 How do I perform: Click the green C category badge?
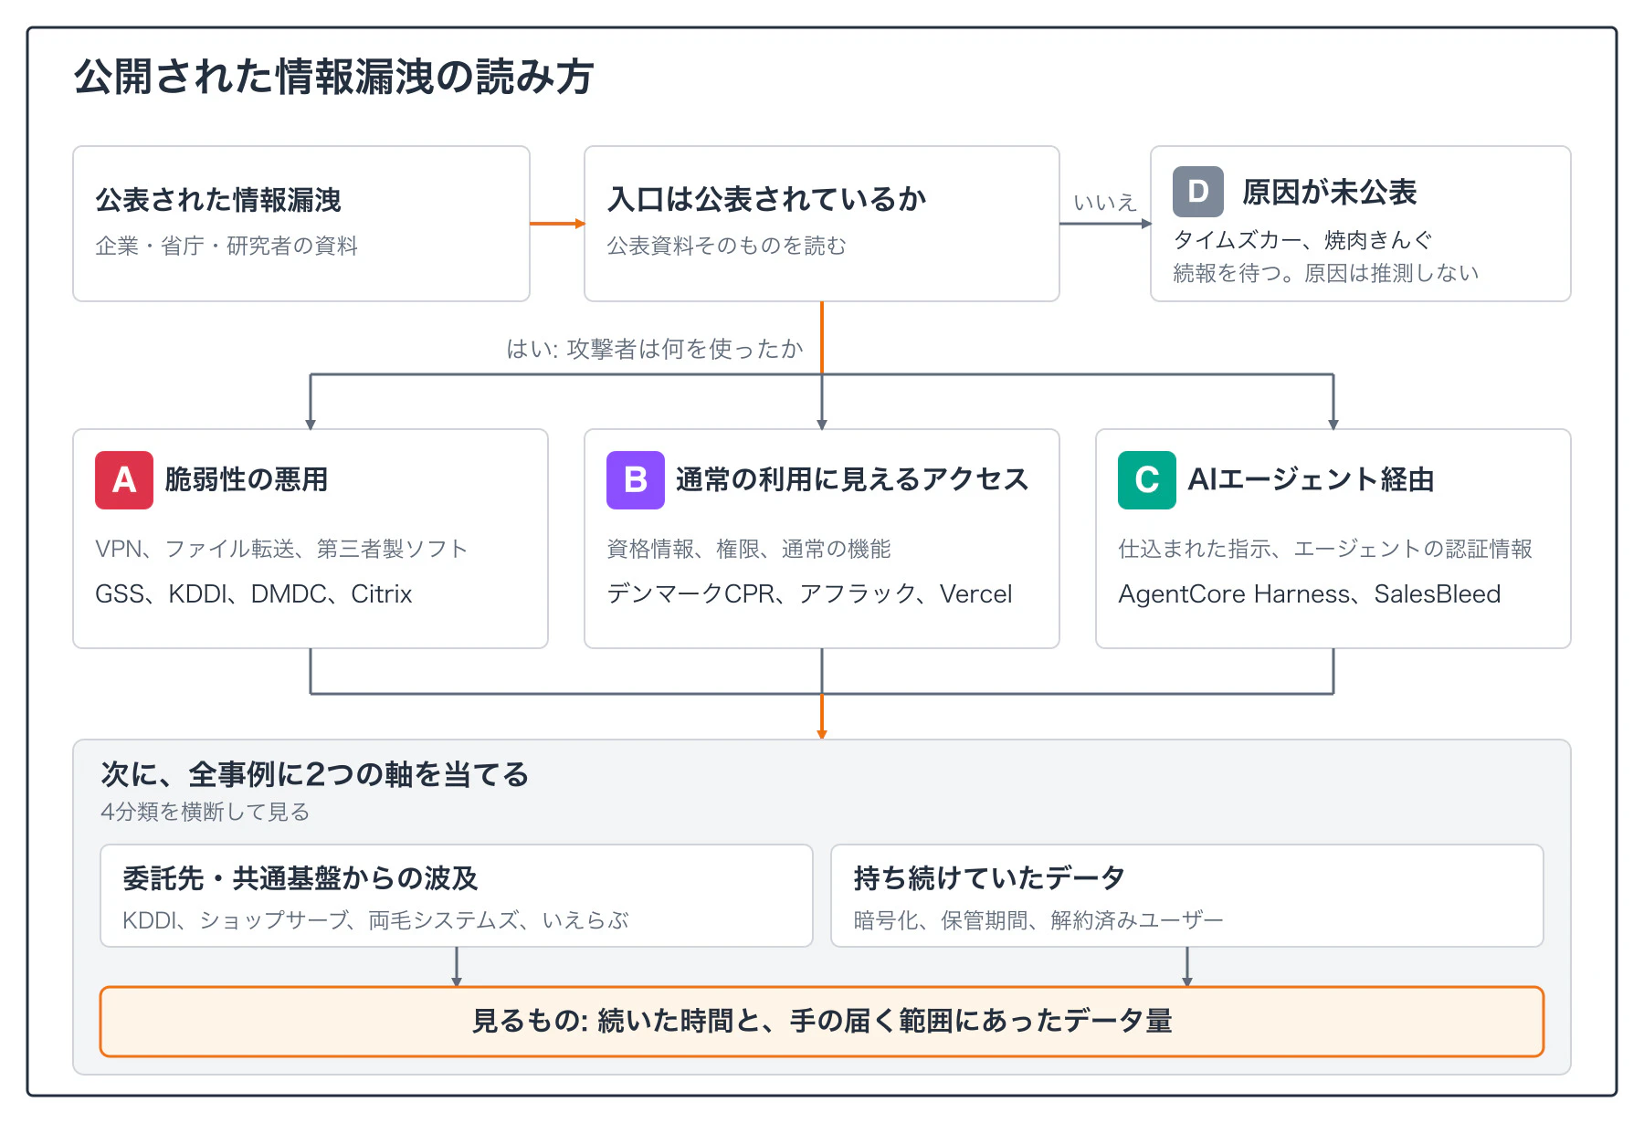1147,479
